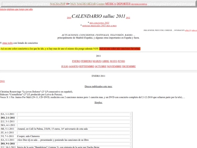Screen dimensions: 197x148
Task: Click the Amaral at Café la Palma entry
Action: 53,129
